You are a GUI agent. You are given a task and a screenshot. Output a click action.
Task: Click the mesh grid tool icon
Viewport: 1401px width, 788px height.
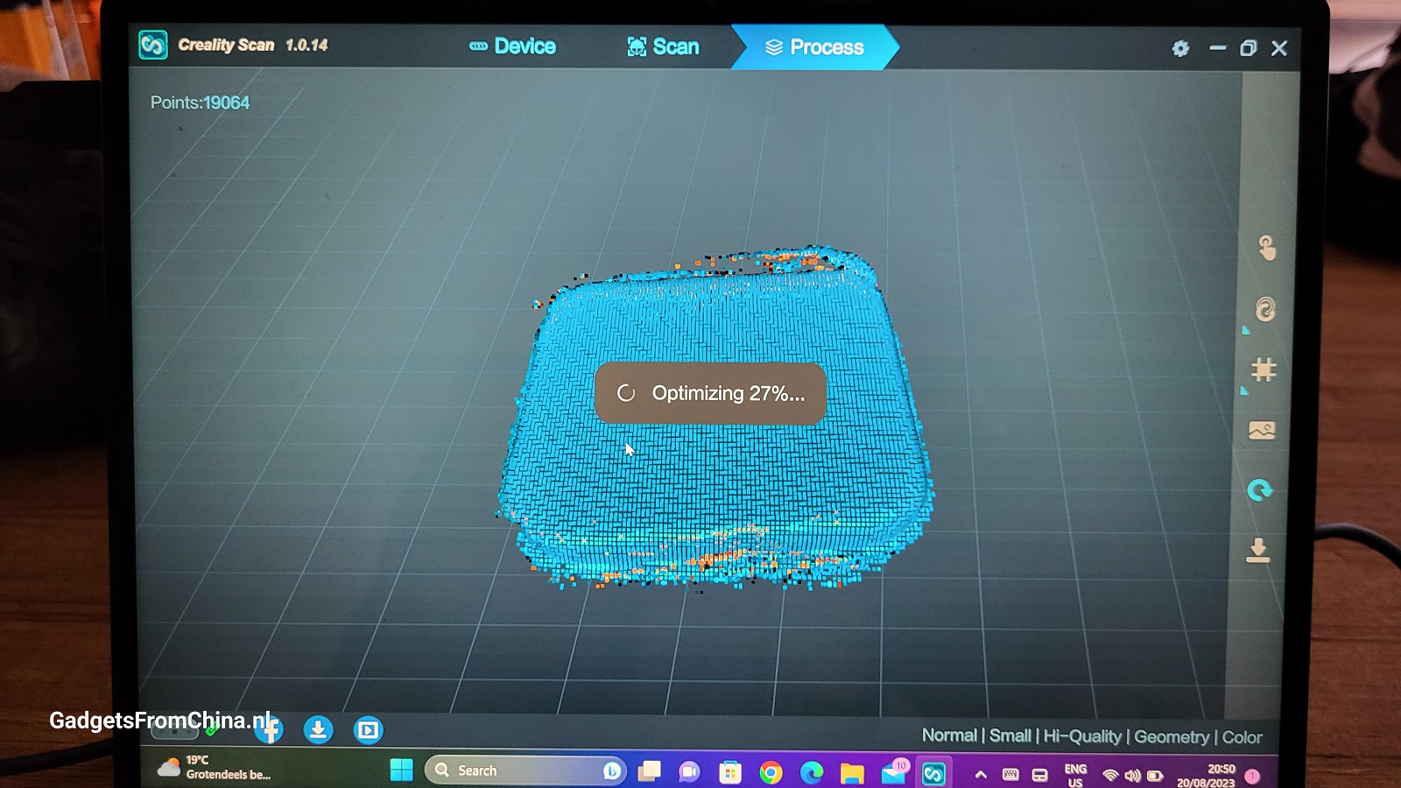1263,369
